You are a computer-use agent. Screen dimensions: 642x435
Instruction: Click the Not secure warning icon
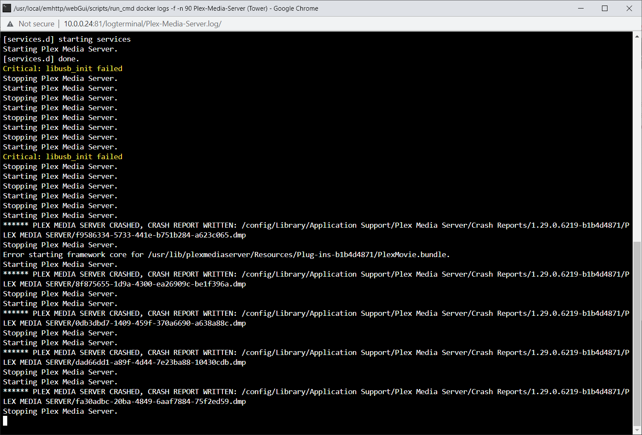coord(10,24)
